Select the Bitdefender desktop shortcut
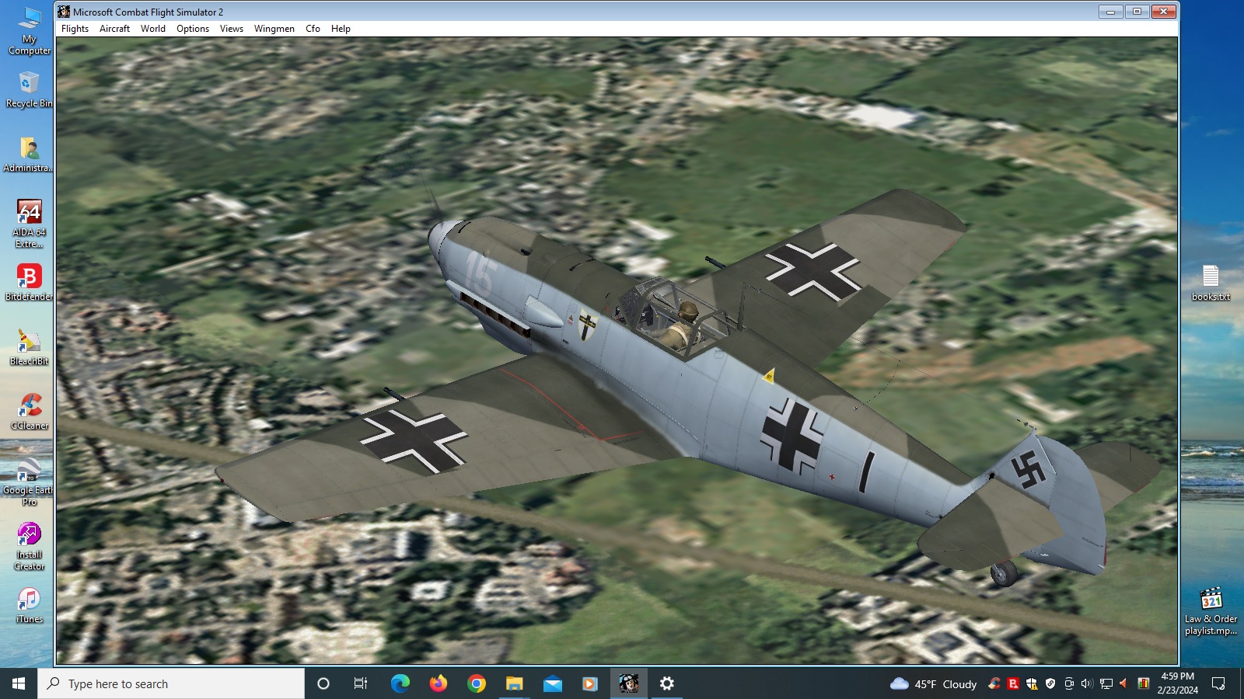 tap(29, 283)
